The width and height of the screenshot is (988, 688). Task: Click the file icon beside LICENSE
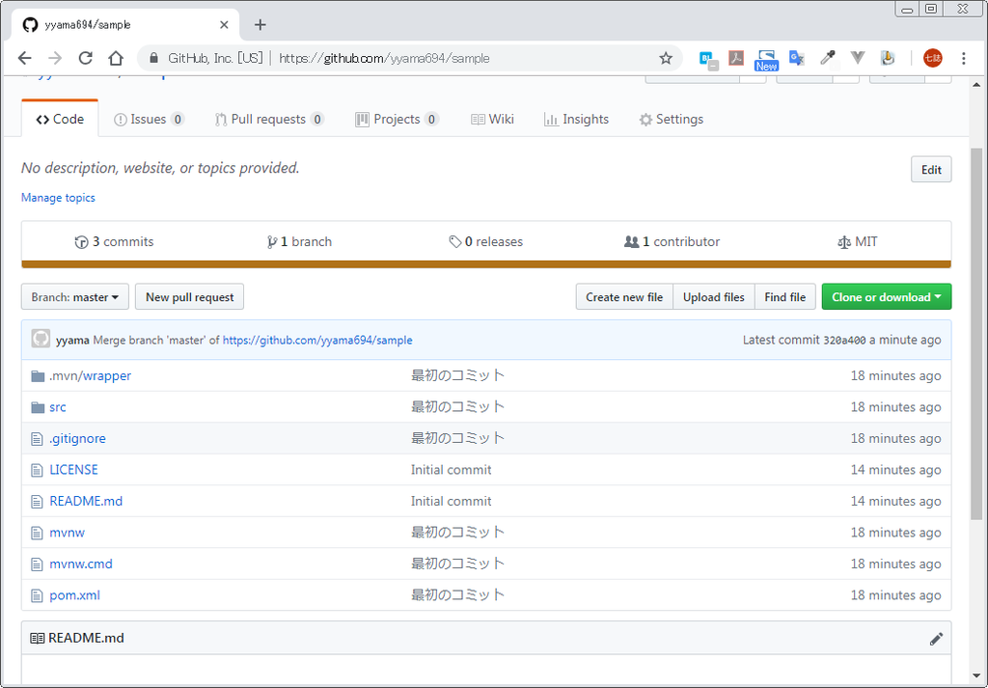tap(38, 470)
